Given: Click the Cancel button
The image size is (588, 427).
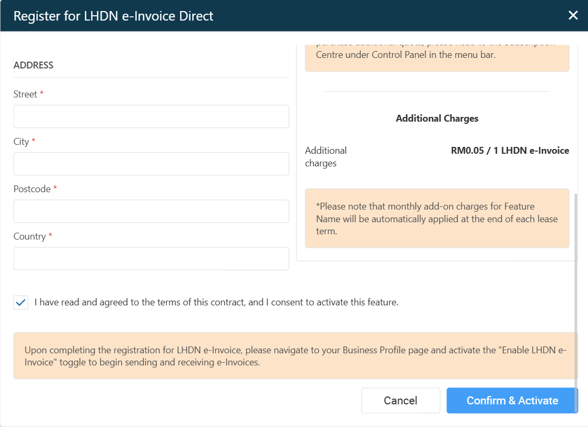Looking at the screenshot, I should 401,400.
